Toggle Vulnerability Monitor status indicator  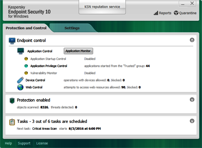pos(26,73)
